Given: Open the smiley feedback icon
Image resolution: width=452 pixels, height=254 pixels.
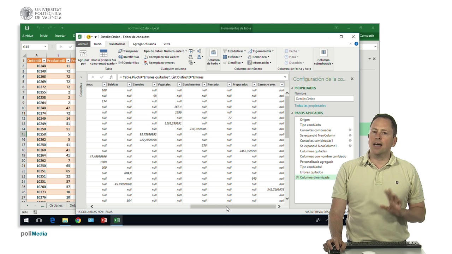Looking at the screenshot, I should click(x=88, y=37).
